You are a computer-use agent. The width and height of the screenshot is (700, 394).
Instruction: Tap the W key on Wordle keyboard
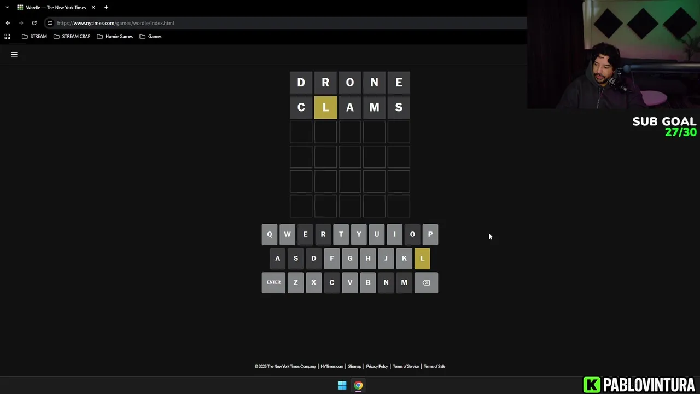point(287,234)
